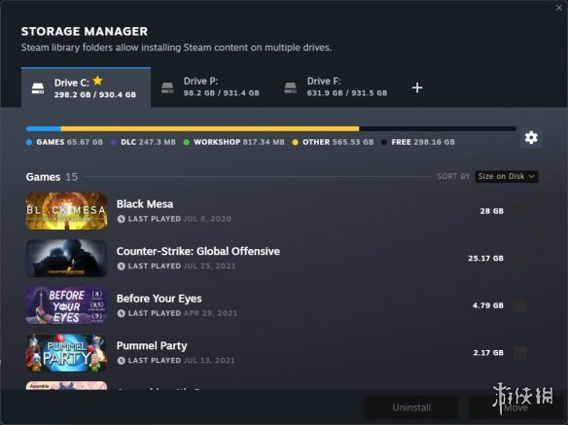568x425 pixels.
Task: Click LAST PLAYED APR 29, 2021 text
Action: tap(183, 313)
